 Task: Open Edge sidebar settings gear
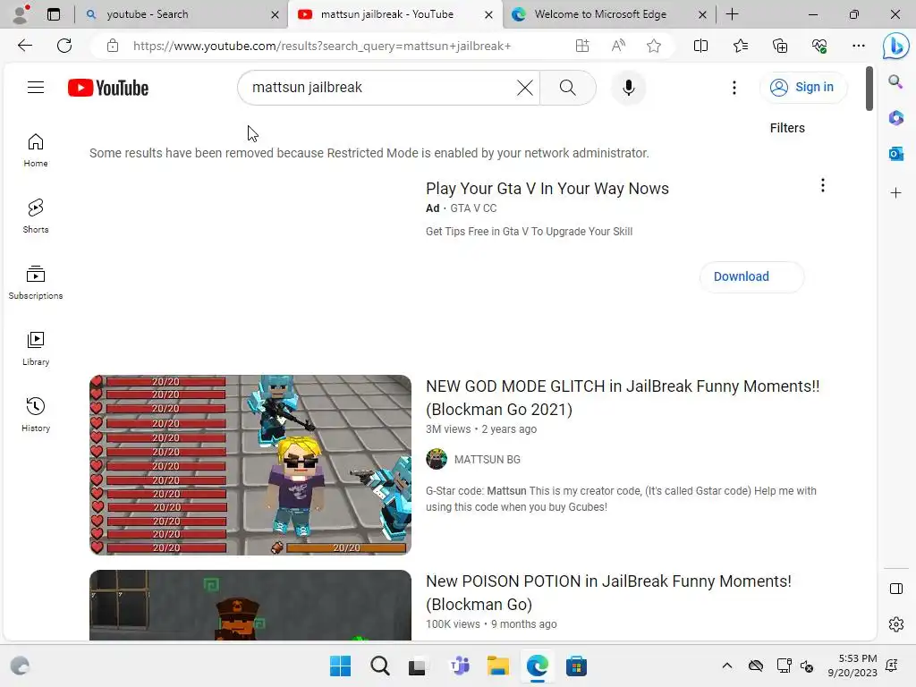coord(895,624)
